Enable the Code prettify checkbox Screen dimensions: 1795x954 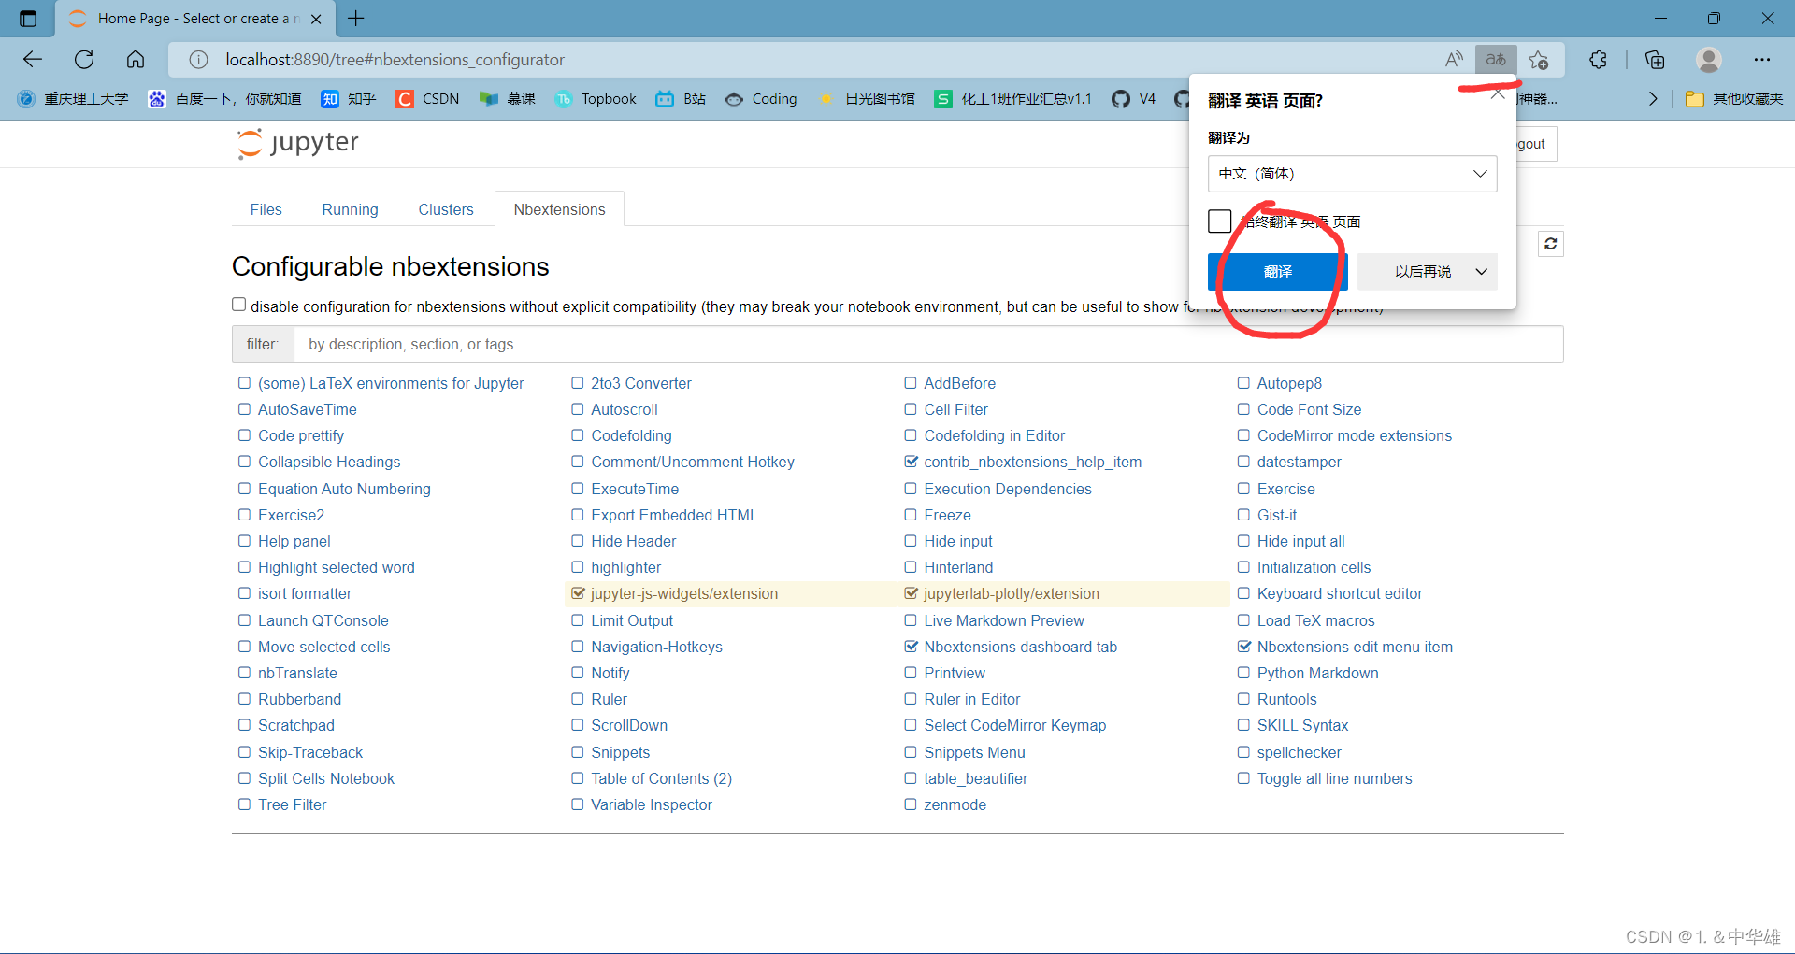[244, 435]
